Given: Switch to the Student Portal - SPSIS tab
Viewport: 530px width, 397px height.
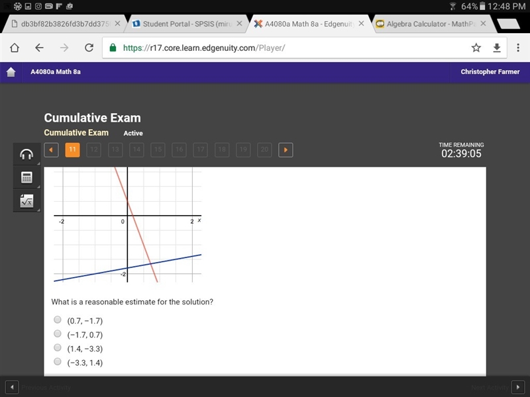Looking at the screenshot, I should pos(187,24).
